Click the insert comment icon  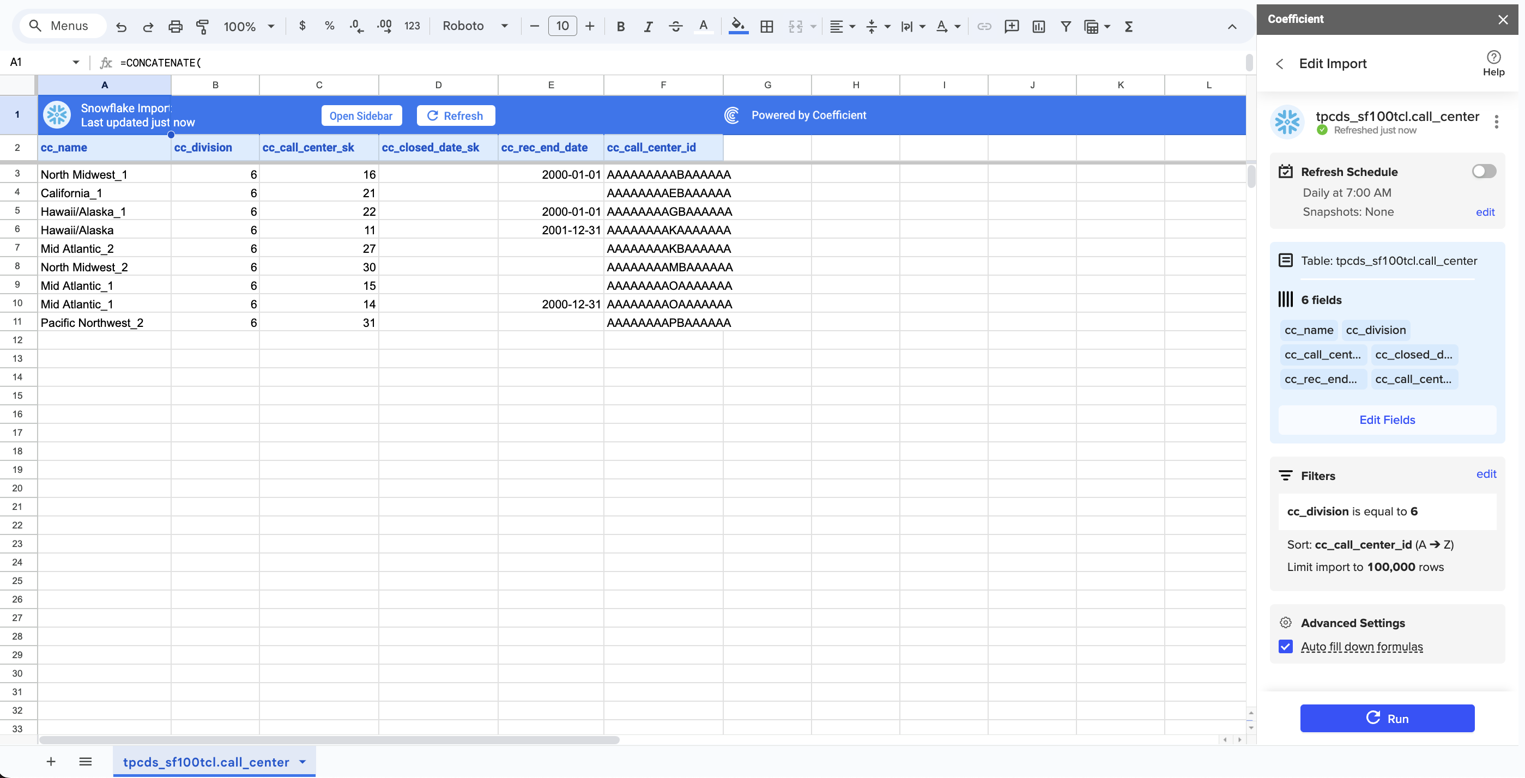pyautogui.click(x=1012, y=27)
